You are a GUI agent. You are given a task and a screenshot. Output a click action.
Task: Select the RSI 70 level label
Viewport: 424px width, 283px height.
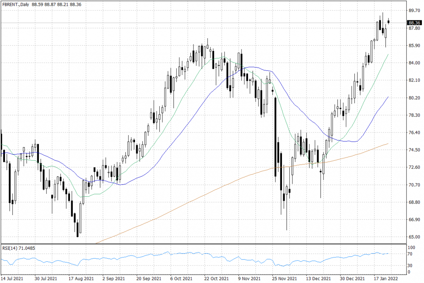tap(410, 254)
